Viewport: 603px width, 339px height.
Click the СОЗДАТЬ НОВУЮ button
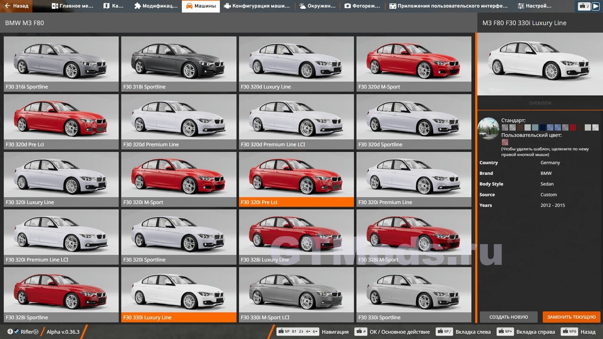click(x=509, y=317)
